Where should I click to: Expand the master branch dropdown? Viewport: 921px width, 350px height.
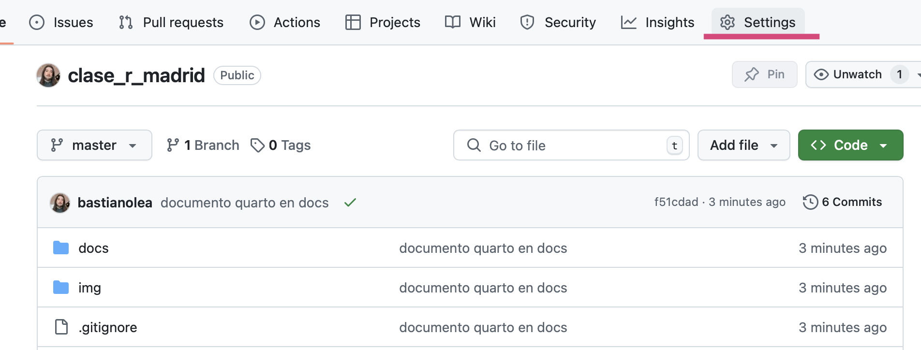click(94, 145)
